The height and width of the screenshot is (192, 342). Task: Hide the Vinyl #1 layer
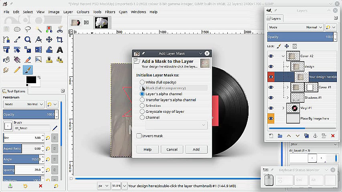(271, 108)
